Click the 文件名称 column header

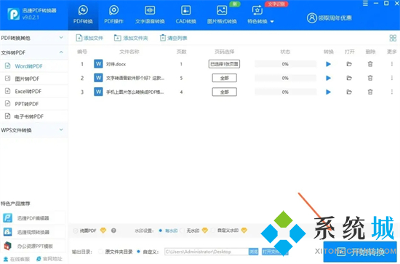129,52
